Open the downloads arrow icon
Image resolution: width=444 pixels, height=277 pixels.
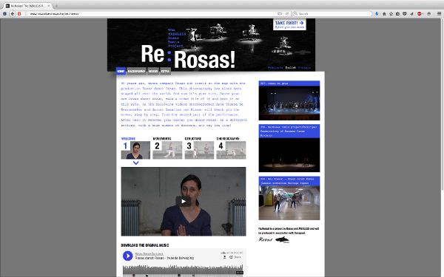[377, 13]
